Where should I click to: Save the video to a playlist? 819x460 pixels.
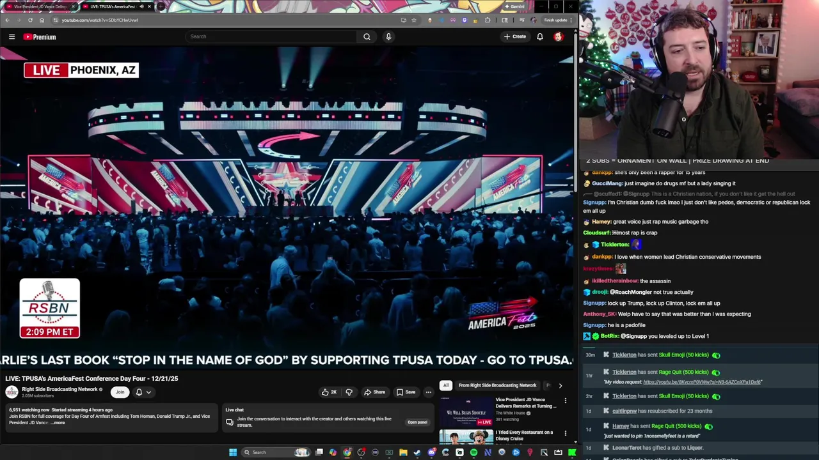pos(406,392)
